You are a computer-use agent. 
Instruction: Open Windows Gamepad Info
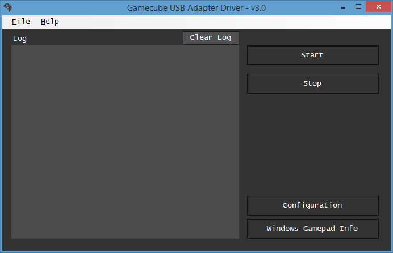point(313,229)
